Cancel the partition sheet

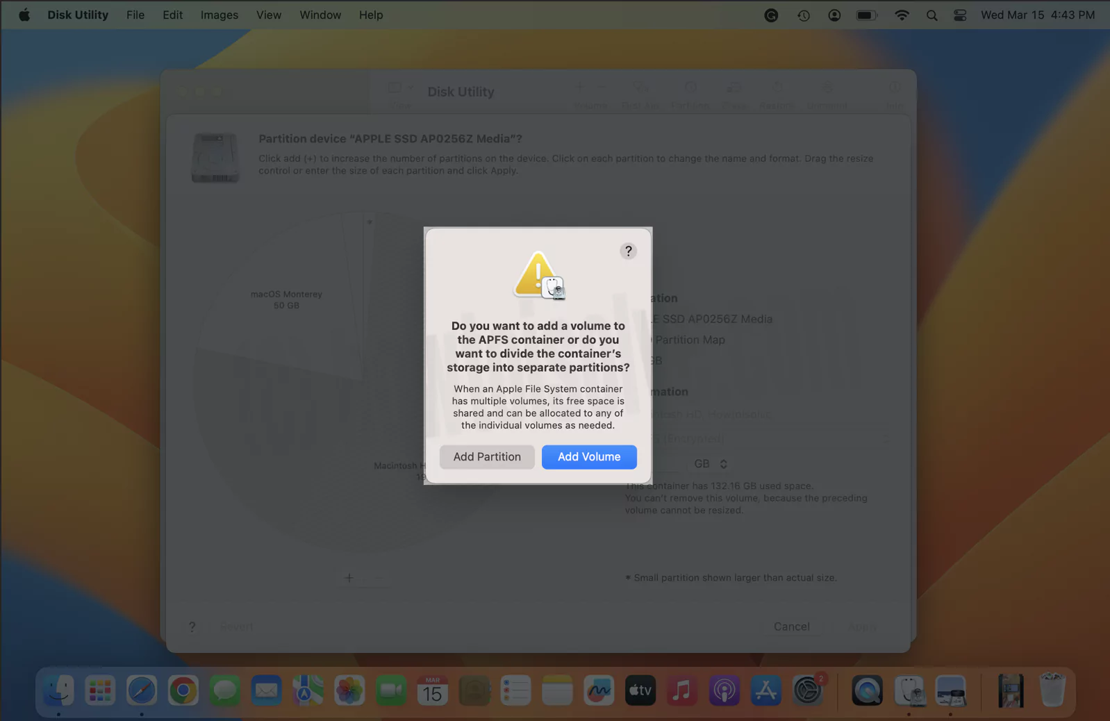(792, 627)
